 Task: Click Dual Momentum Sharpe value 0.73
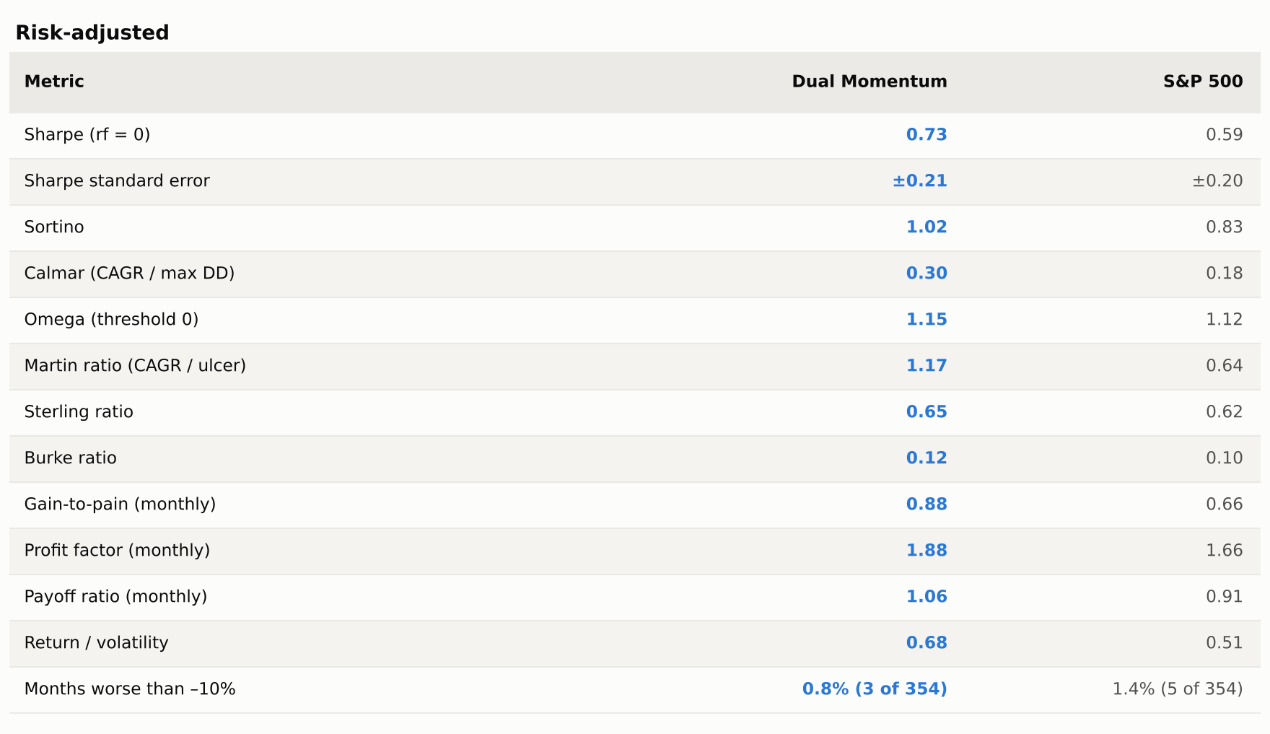927,135
